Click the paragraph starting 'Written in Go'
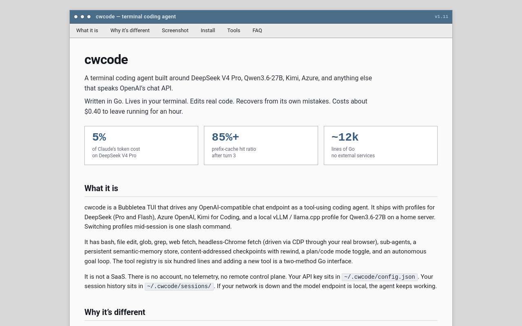This screenshot has width=522, height=326. coord(226,106)
